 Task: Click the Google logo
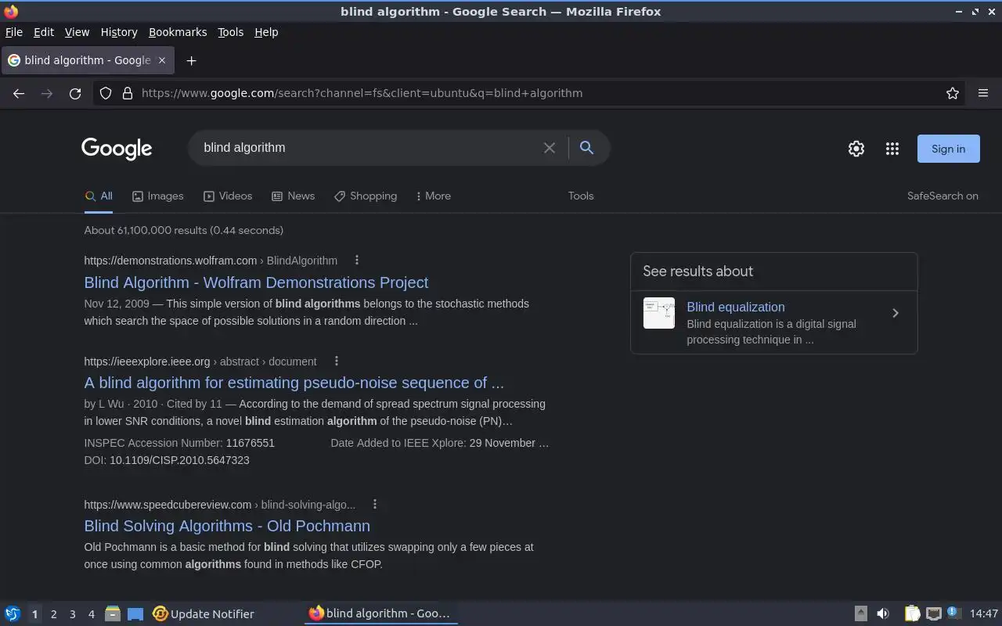(117, 149)
